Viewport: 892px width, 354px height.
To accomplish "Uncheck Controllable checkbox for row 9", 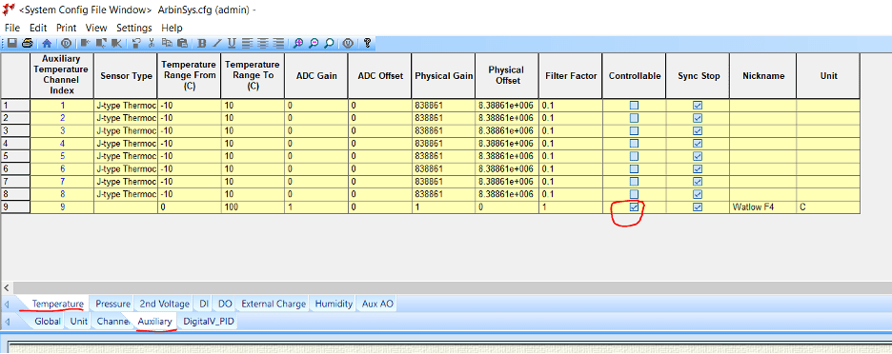I will click(634, 207).
